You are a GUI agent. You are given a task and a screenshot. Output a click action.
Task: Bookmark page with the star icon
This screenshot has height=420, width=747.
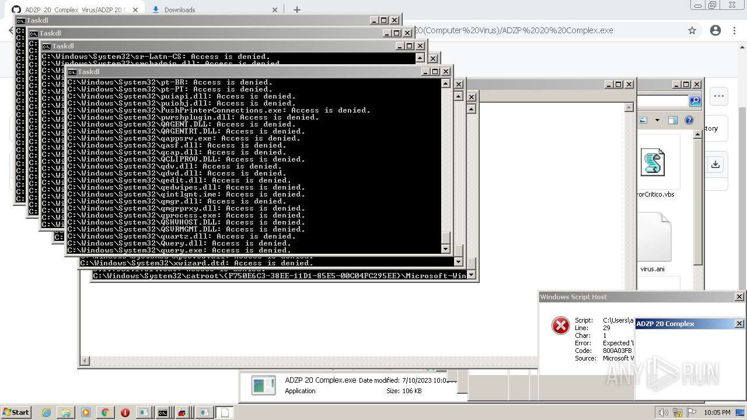tap(692, 30)
